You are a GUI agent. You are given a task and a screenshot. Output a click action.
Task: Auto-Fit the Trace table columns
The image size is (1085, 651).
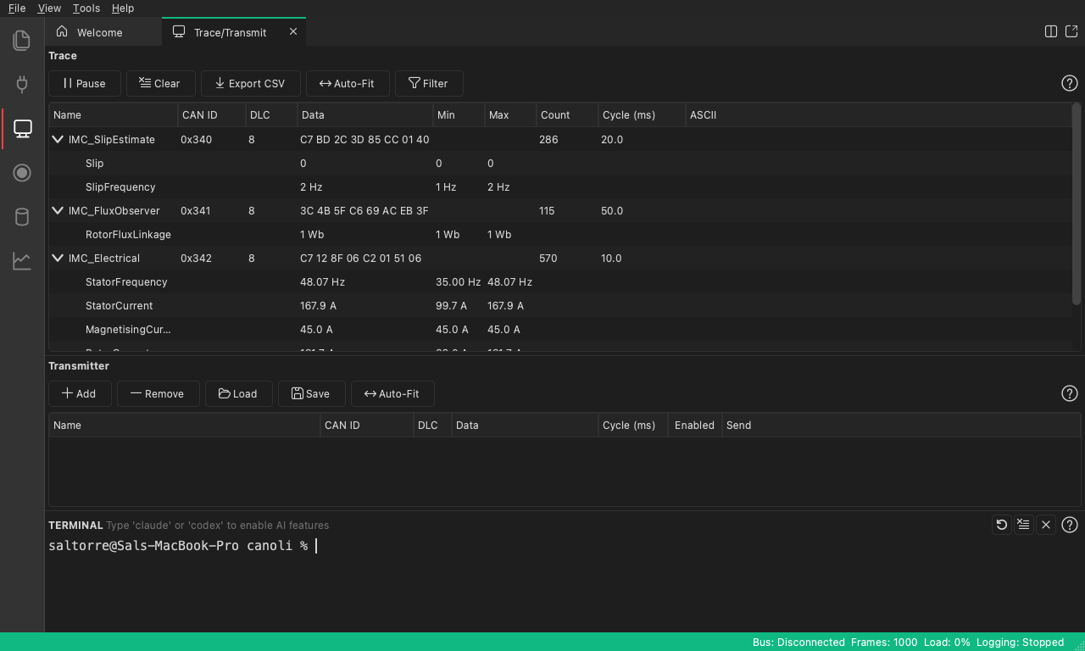[x=347, y=83]
